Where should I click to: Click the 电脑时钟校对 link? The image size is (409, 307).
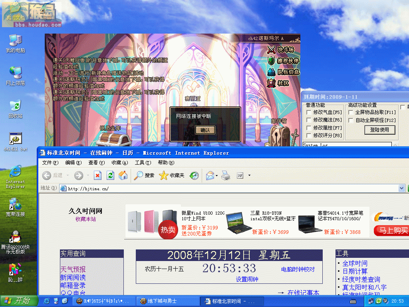[298, 269]
